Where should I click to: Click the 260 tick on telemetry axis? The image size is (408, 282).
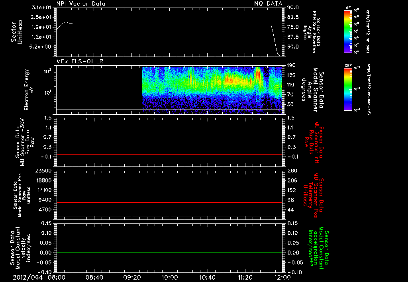coord(292,170)
